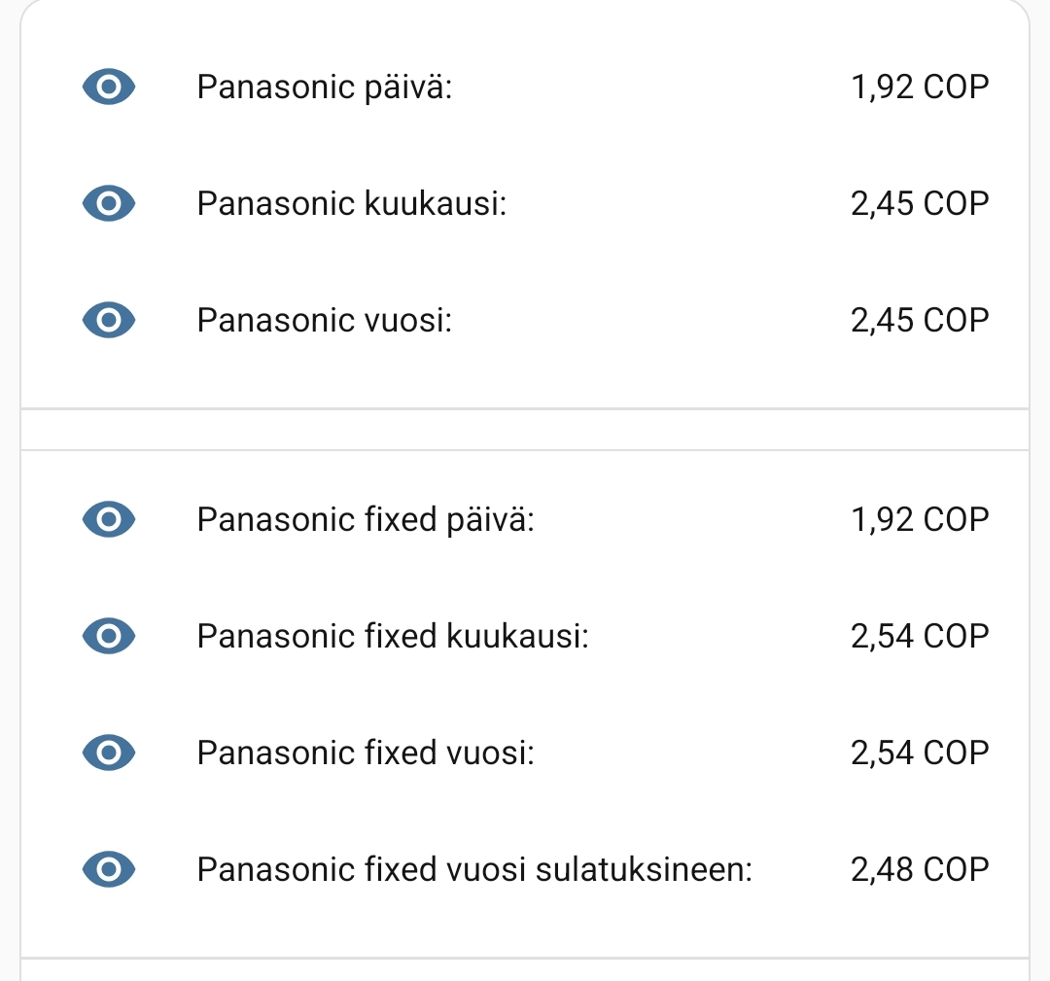
Task: Click the eye icon beside Panasonic fixed päivä
Action: tap(109, 519)
